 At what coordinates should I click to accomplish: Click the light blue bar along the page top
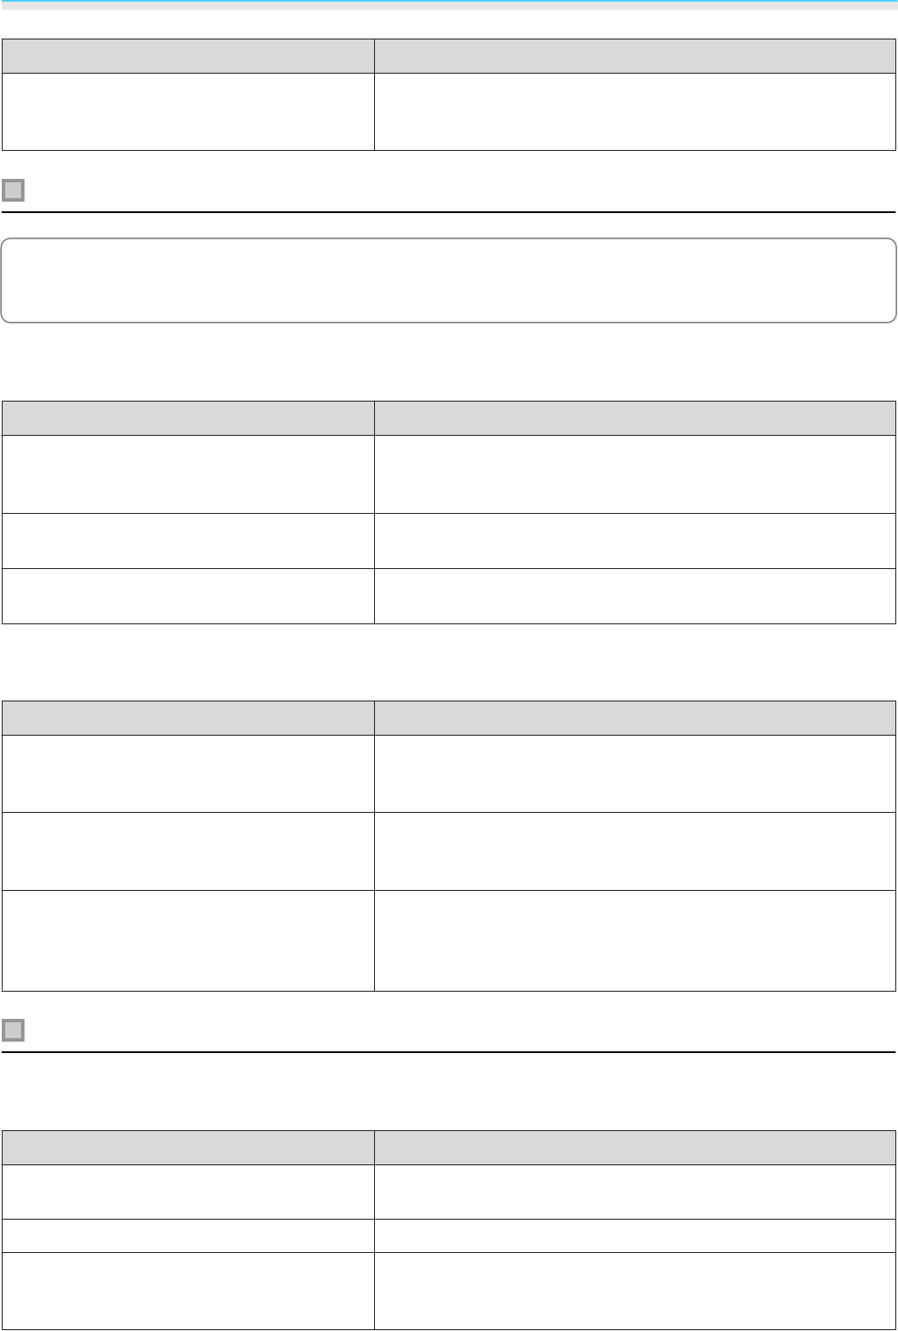coord(449,4)
